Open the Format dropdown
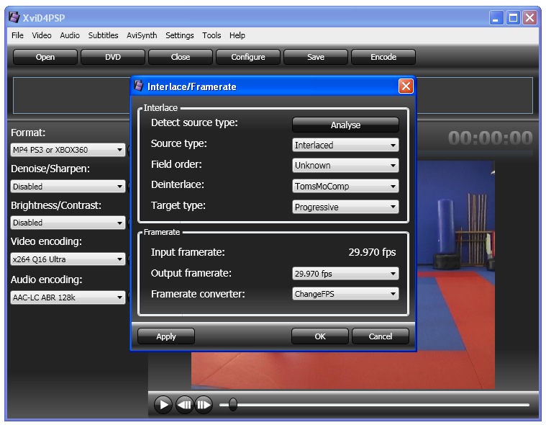This screenshot has width=546, height=425. click(68, 150)
